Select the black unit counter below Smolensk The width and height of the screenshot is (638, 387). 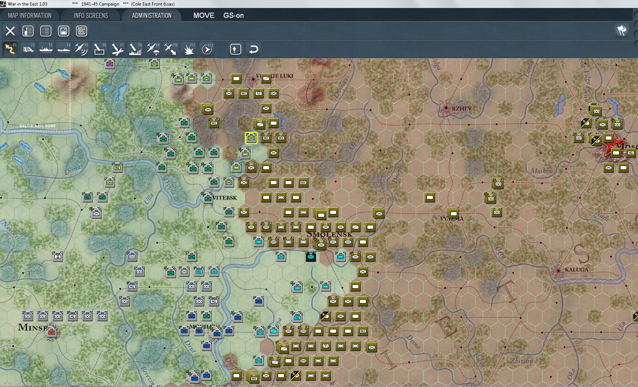point(311,257)
